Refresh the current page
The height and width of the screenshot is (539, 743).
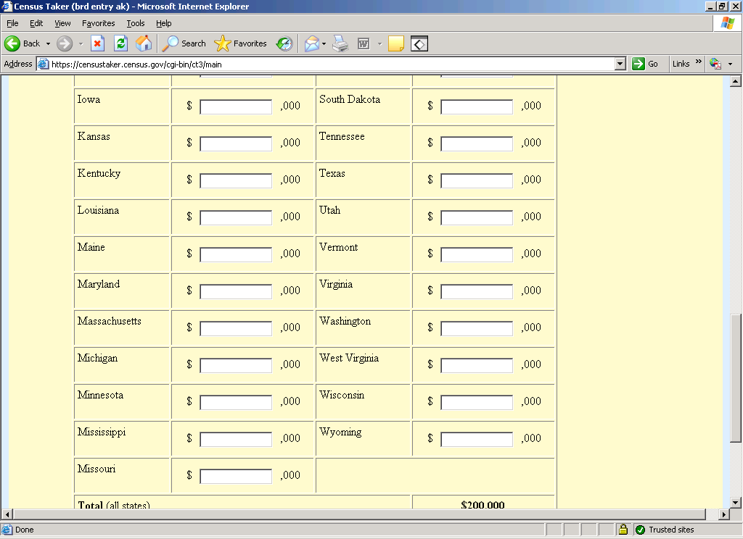(120, 43)
